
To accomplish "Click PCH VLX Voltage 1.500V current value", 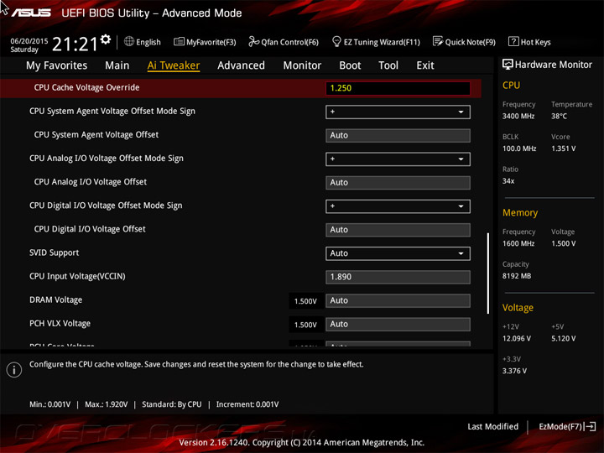I will pos(305,325).
